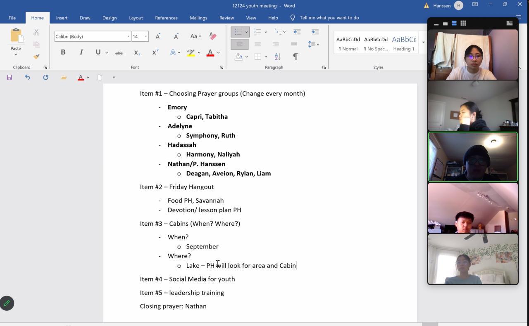Open the Font dialog launcher

coord(222,67)
